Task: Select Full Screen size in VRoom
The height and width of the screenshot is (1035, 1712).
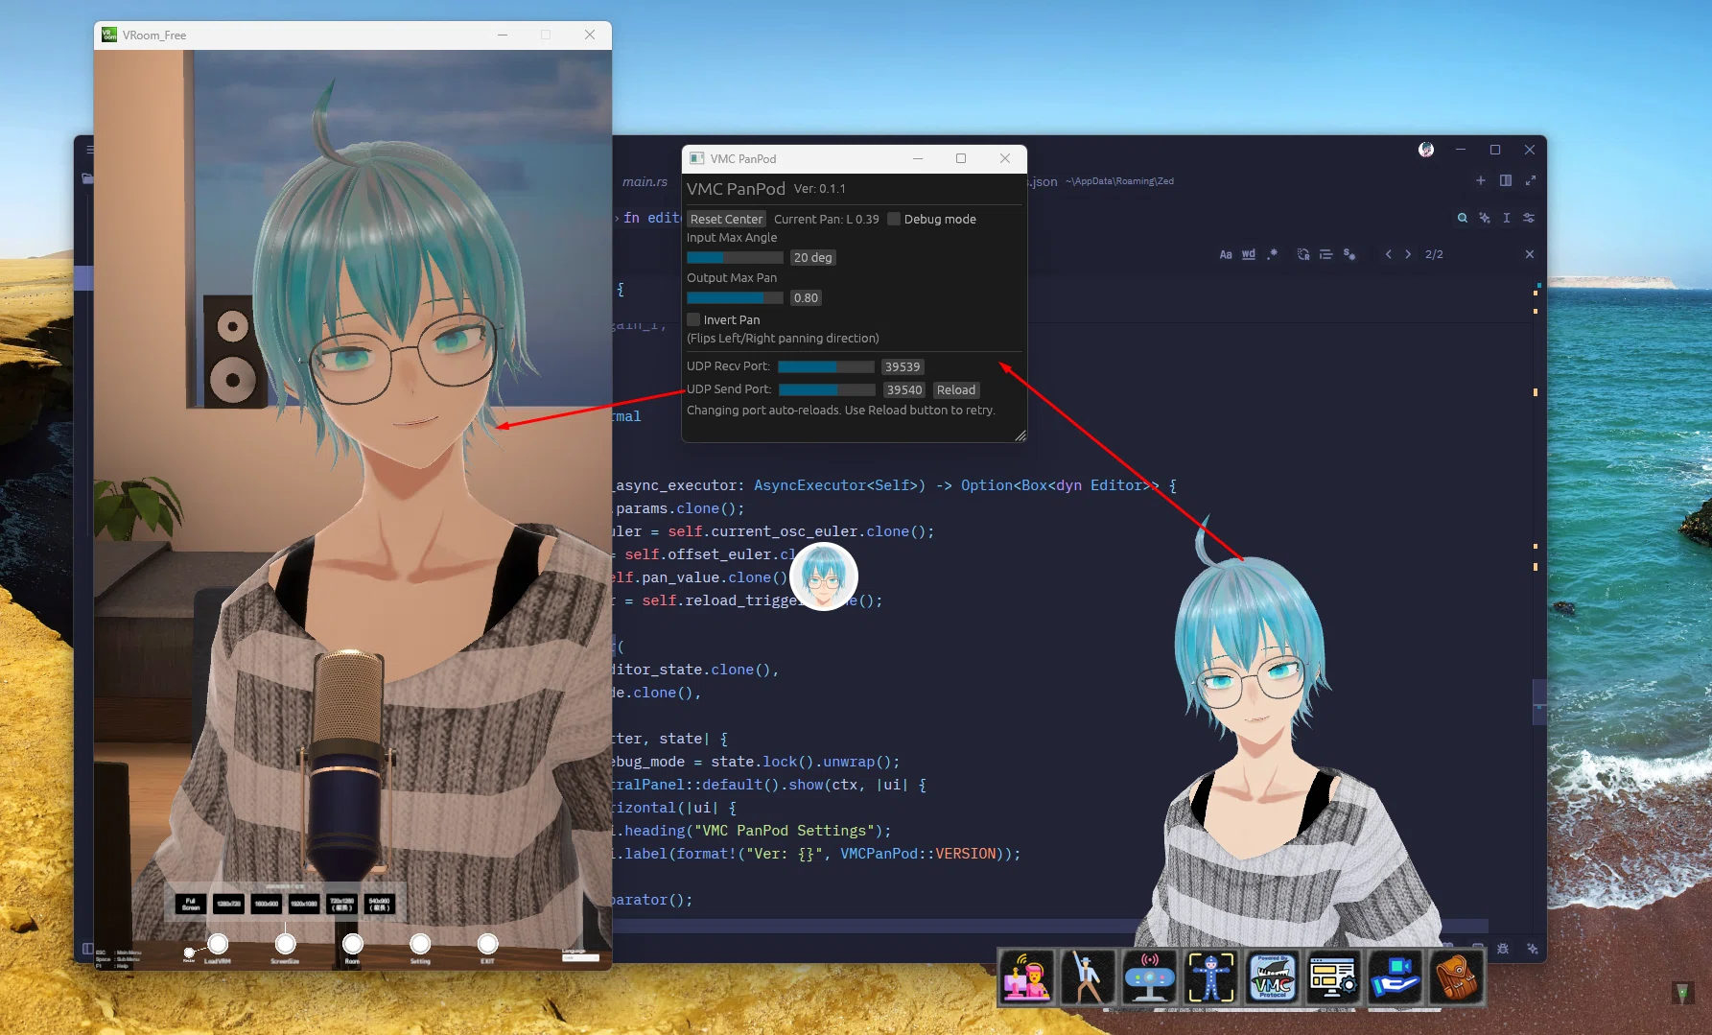Action: click(190, 904)
